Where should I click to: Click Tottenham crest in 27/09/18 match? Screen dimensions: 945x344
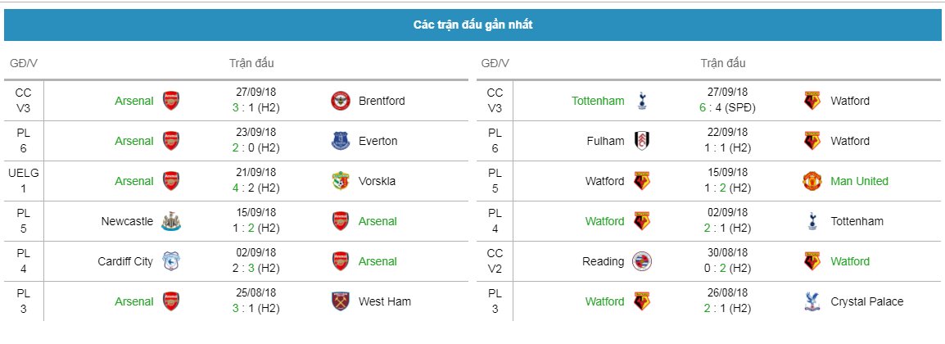(x=643, y=101)
